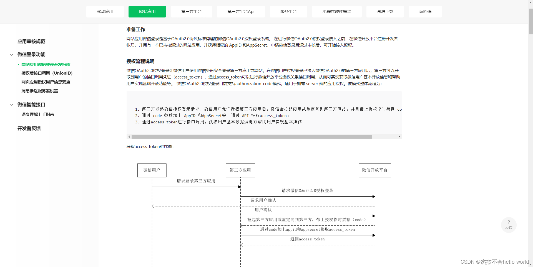Click the 微信开放平台 box in the diagram
The width and height of the screenshot is (533, 267).
375,170
